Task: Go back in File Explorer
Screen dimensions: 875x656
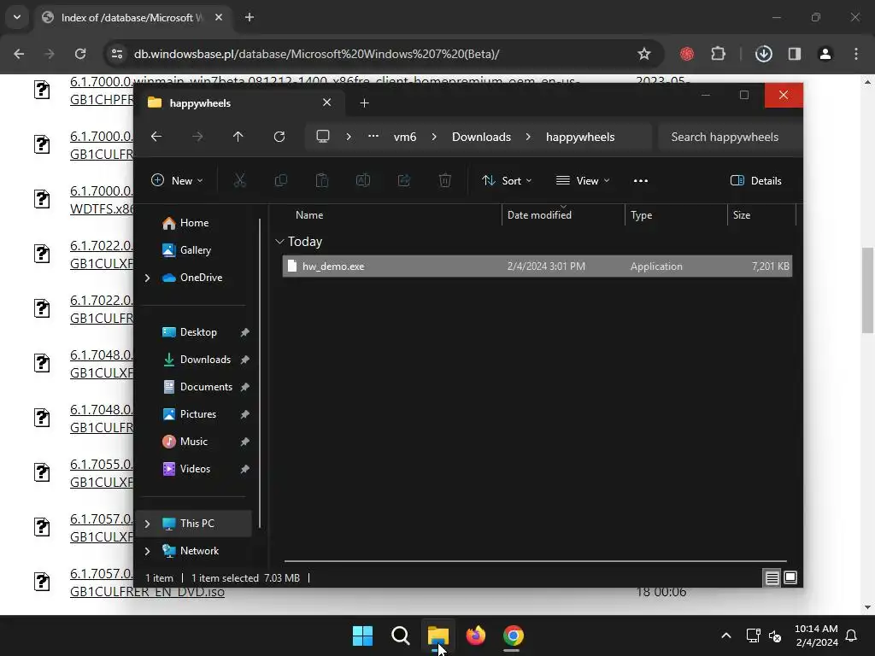Action: click(156, 137)
